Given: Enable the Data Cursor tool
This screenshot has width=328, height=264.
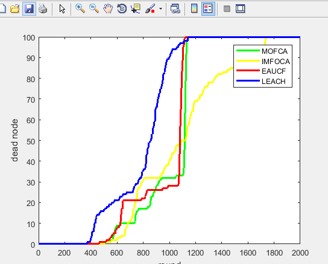Looking at the screenshot, I should coord(136,9).
